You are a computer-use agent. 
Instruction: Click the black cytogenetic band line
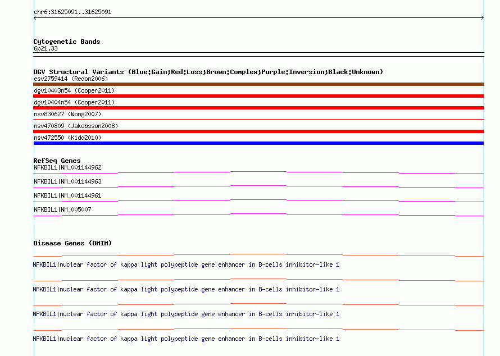pos(258,54)
